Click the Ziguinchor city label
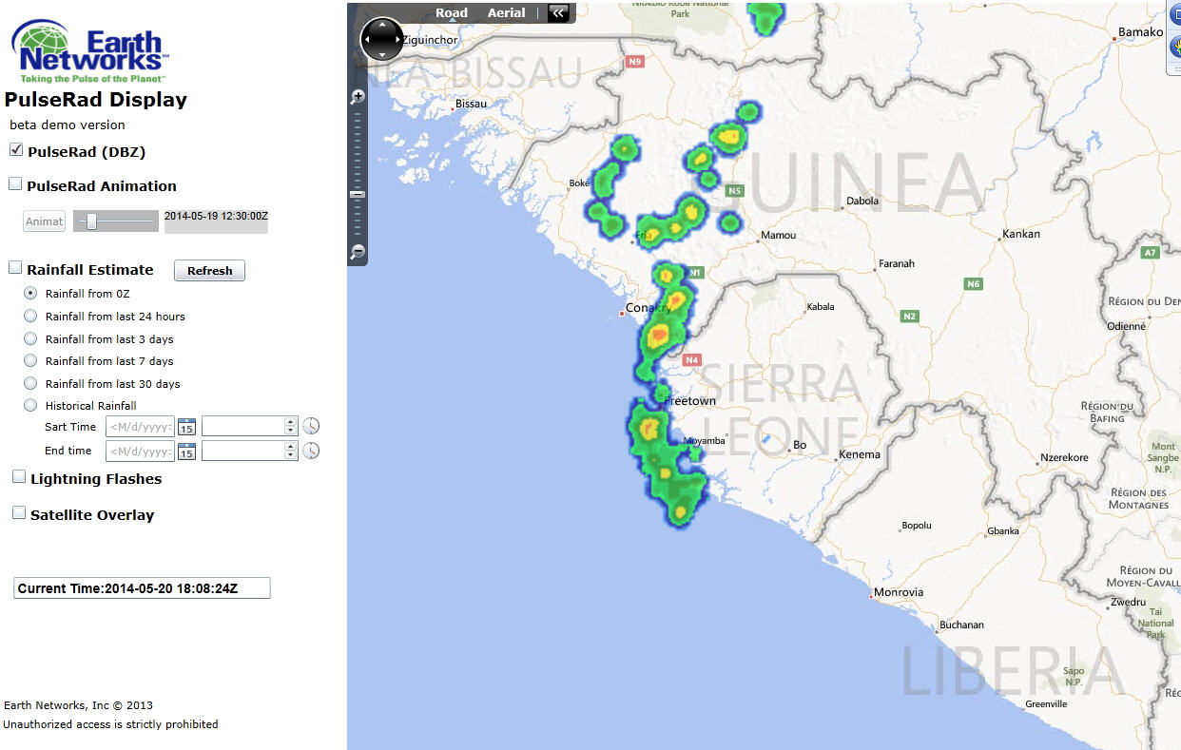 (430, 40)
